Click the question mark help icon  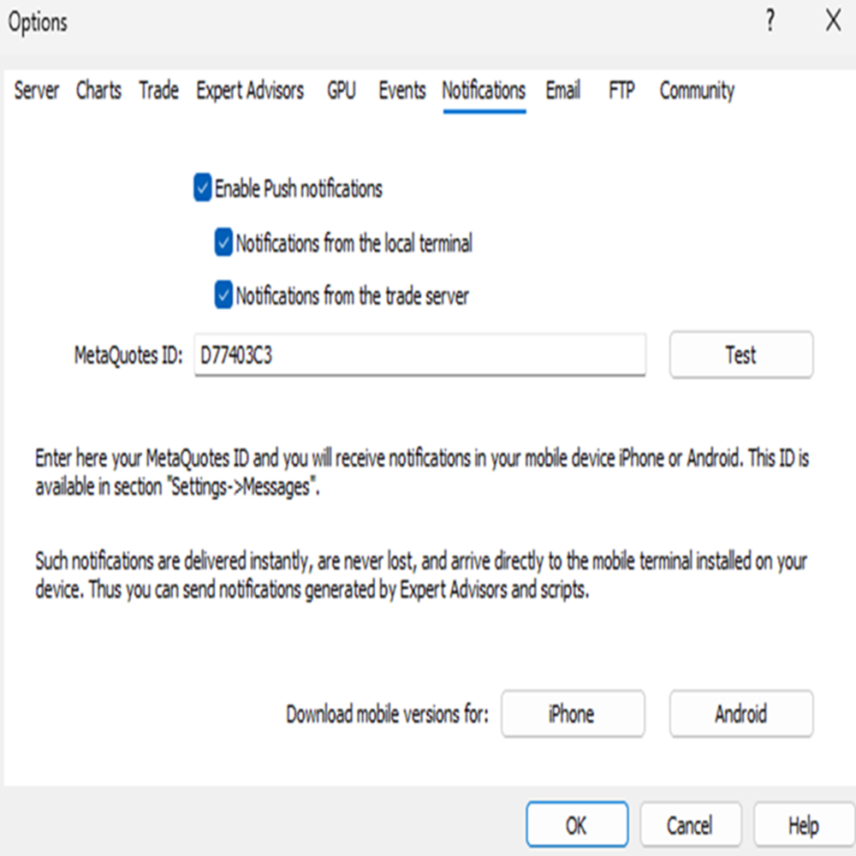(x=770, y=22)
